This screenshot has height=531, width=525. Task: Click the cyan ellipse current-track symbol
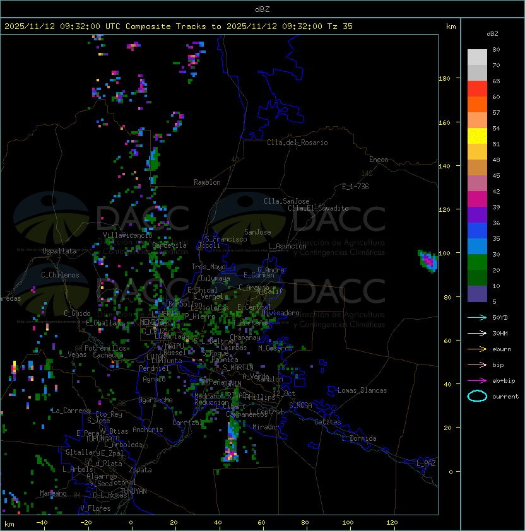click(477, 396)
